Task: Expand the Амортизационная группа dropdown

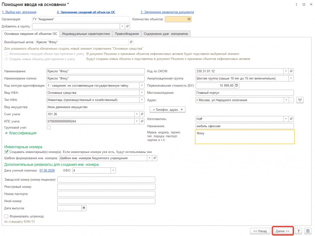Action: (x=291, y=78)
